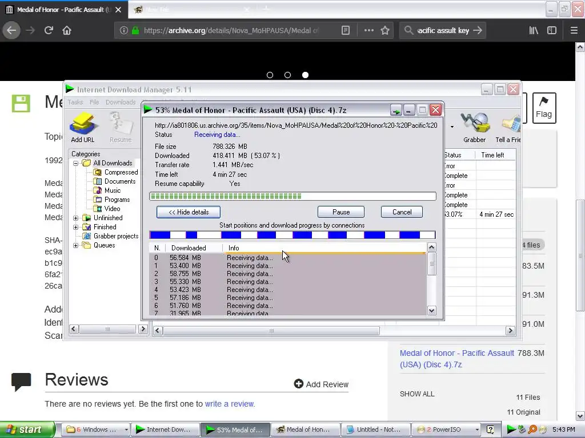Open Firefox hamburger menu
The image size is (585, 438).
point(574,30)
